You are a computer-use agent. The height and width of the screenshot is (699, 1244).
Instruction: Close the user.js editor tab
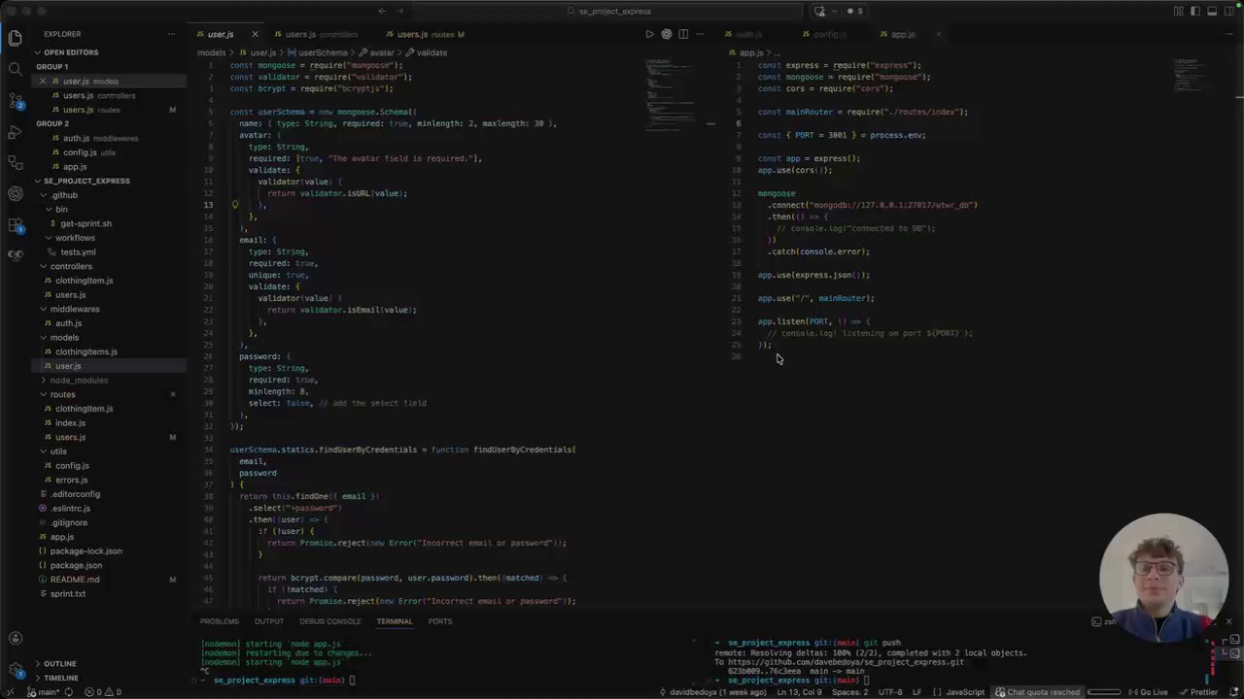pyautogui.click(x=255, y=34)
